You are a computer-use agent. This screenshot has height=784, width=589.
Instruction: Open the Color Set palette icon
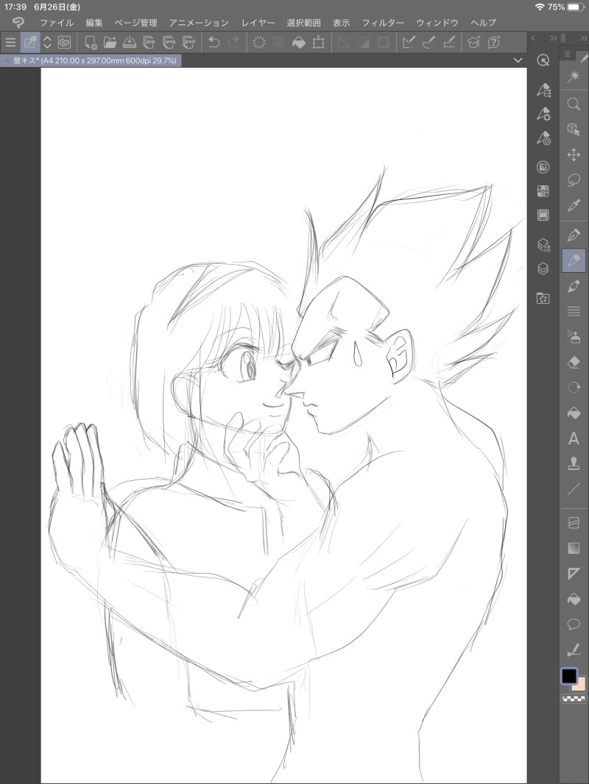(x=543, y=190)
